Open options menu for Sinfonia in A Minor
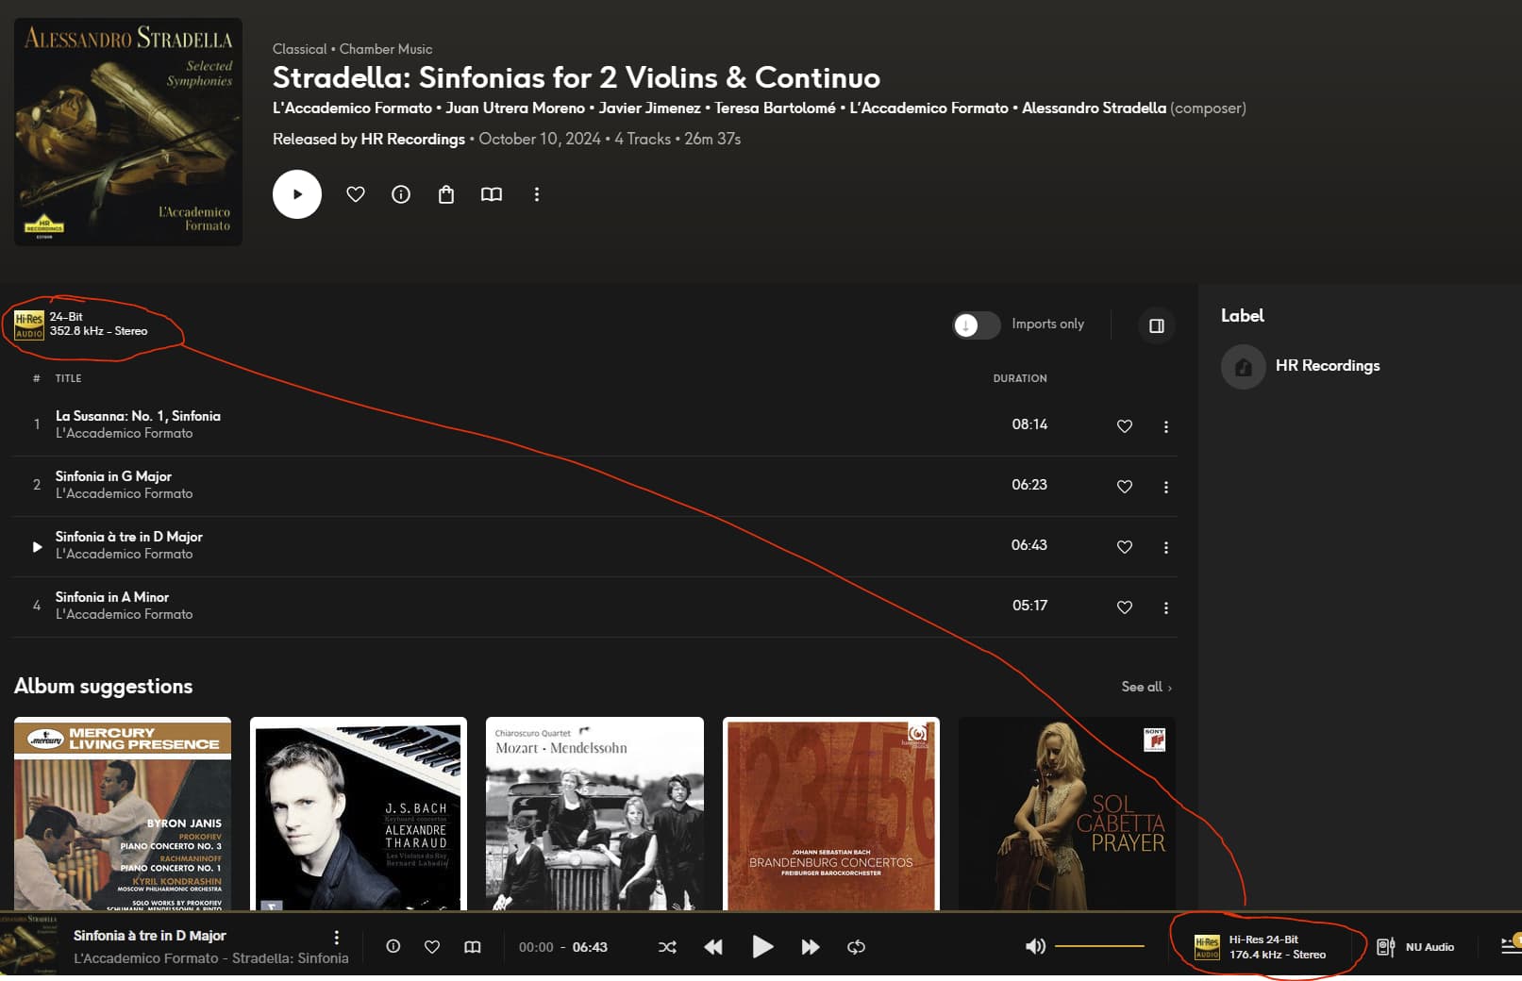 pos(1166,607)
